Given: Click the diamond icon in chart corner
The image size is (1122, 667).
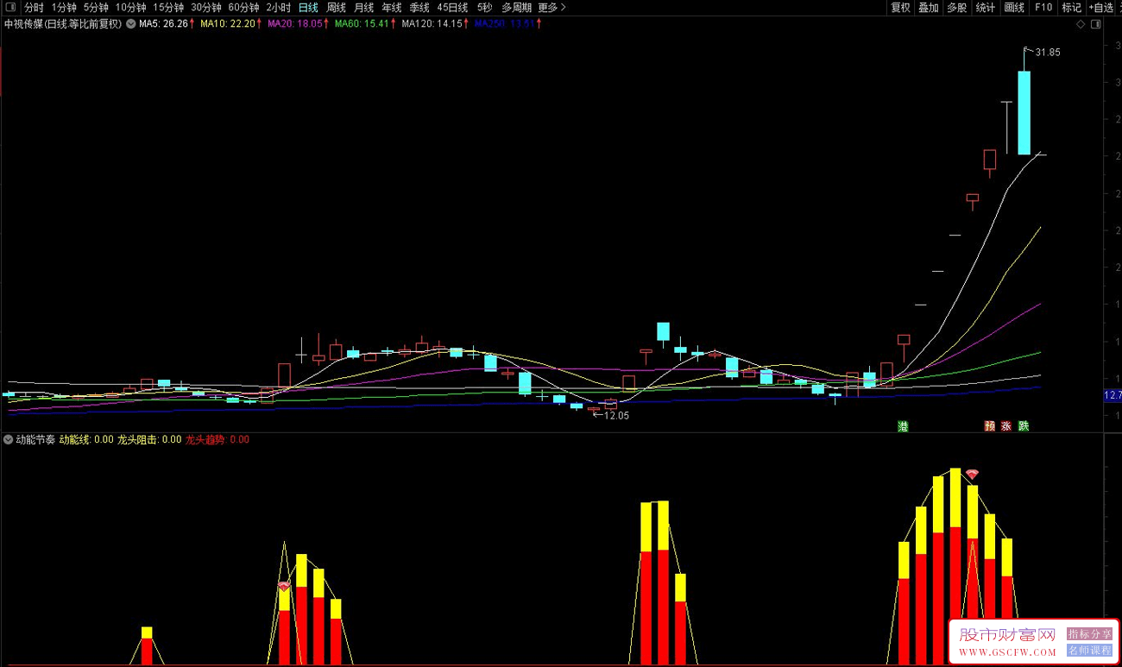Looking at the screenshot, I should point(1081,24).
